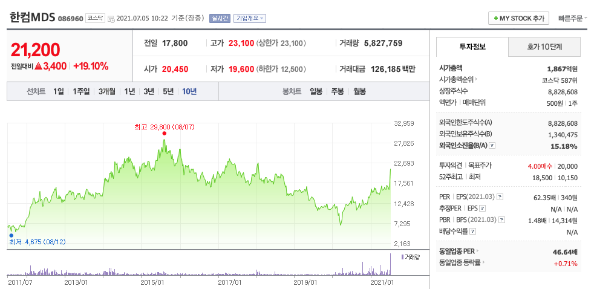The height and width of the screenshot is (289, 594).
Task: Switch to the 호가10단계 tab
Action: 544,47
